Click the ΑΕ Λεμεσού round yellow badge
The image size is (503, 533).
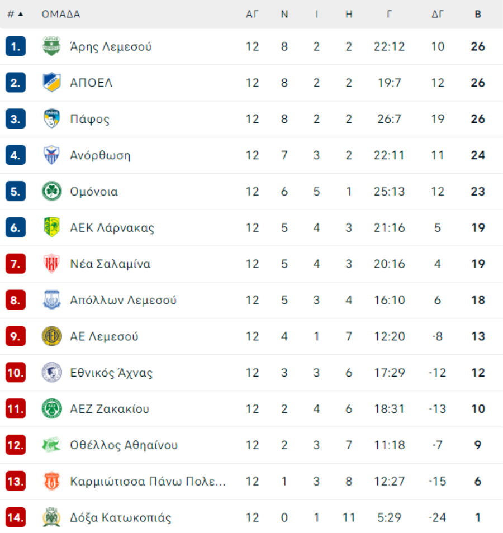point(51,336)
